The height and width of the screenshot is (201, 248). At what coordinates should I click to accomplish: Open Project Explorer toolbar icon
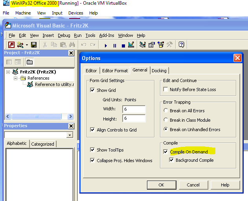[143, 45]
